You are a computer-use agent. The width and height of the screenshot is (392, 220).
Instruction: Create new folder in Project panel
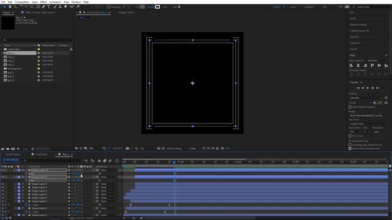[x=8, y=149]
